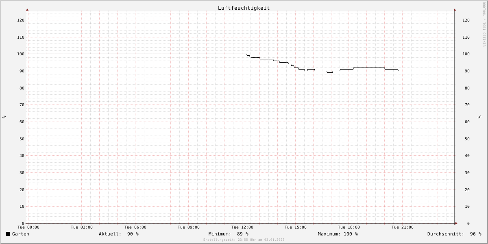The height and width of the screenshot is (244, 488).
Task: Click the 'Tue 21:00' time axis label
Action: pos(403,227)
